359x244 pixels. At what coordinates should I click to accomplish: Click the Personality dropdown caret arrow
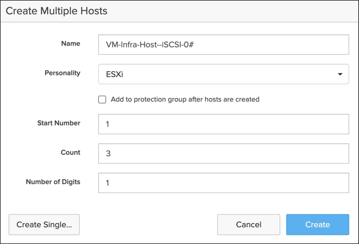click(340, 74)
